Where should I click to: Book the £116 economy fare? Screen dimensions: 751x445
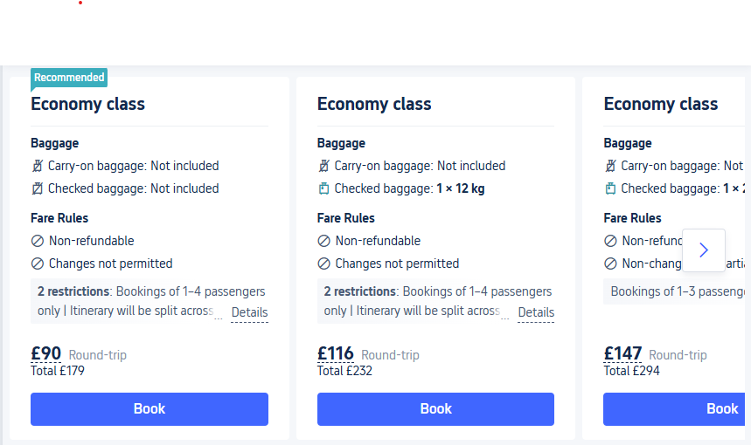435,408
